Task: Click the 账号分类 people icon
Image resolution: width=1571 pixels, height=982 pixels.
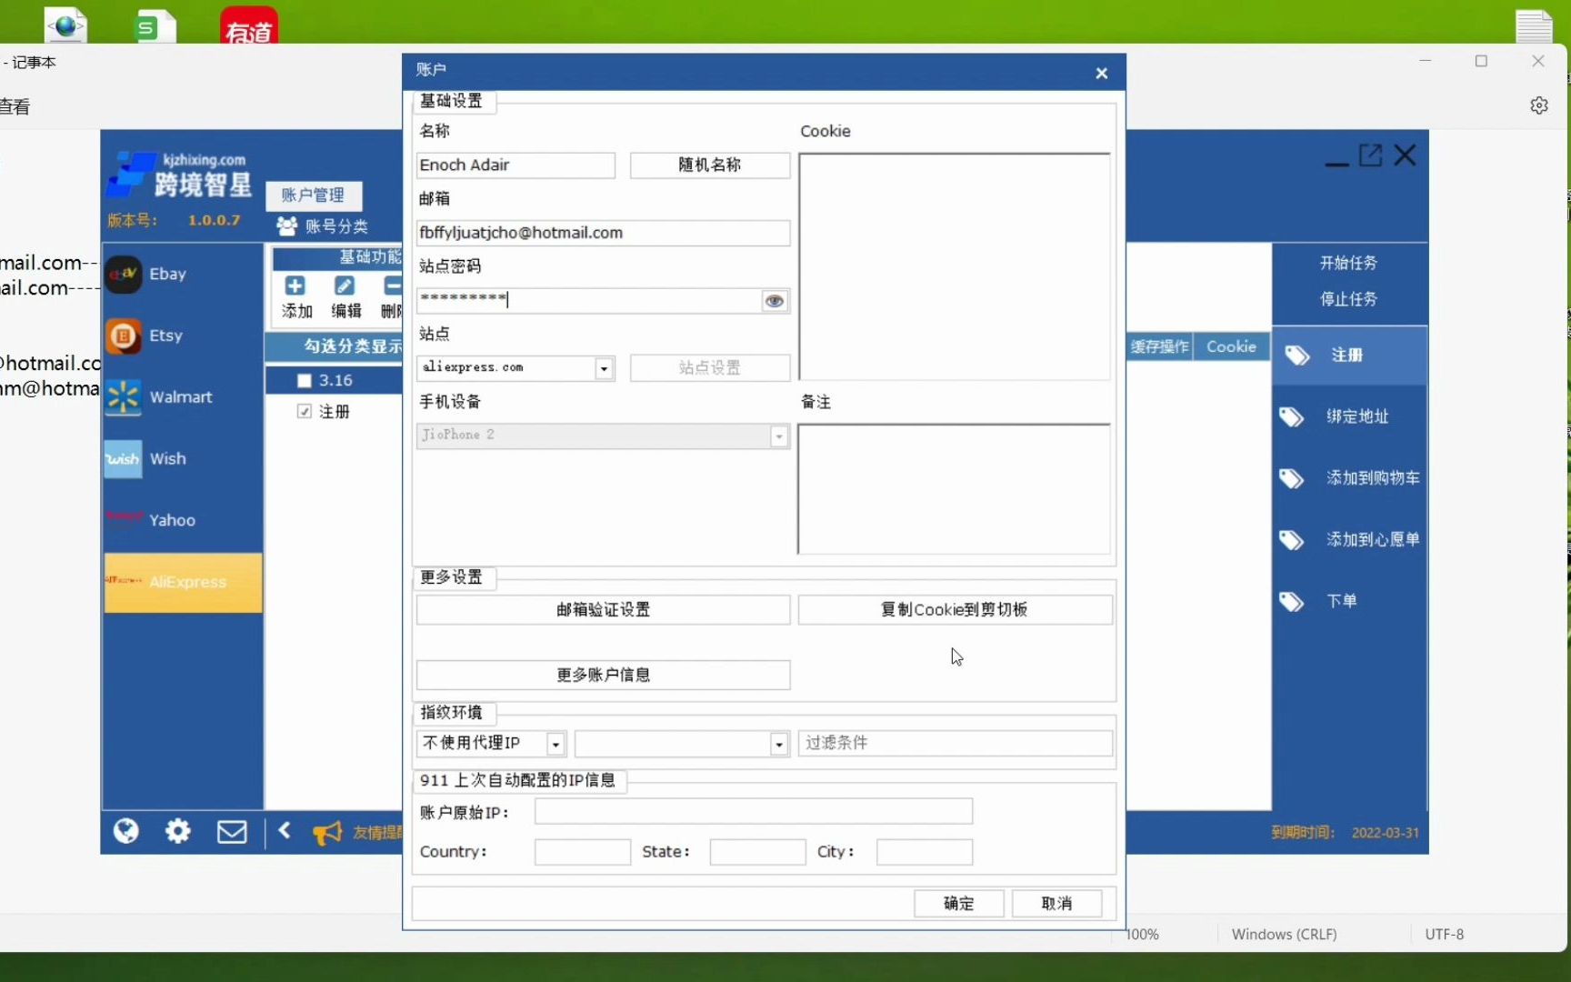Action: point(287,226)
